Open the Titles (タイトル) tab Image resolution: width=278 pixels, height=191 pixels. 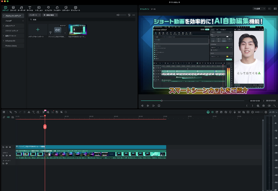click(30, 8)
